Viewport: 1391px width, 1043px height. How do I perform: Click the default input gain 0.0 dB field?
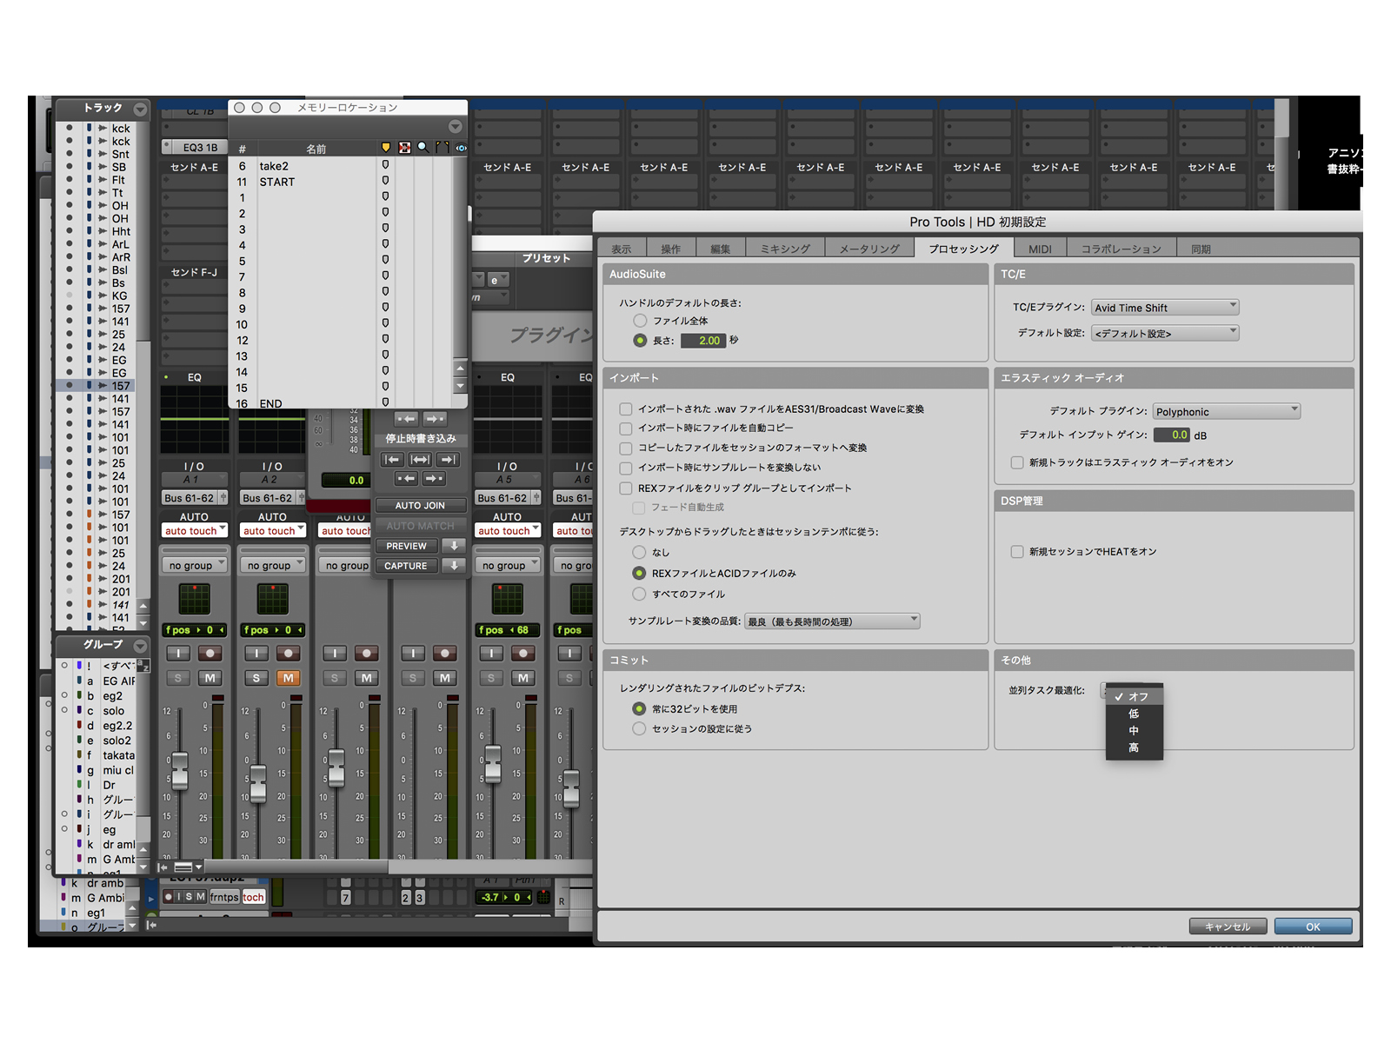1172,435
